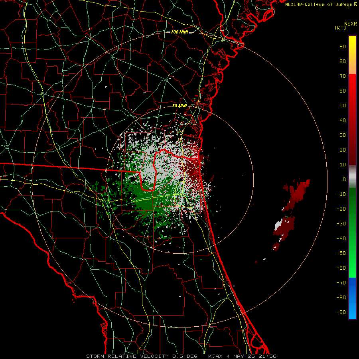Click the 50 NMI range ring label

pos(179,106)
